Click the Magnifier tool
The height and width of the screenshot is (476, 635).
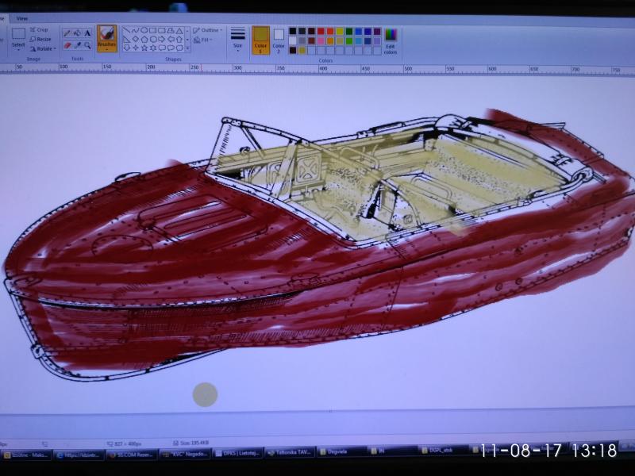pos(87,45)
